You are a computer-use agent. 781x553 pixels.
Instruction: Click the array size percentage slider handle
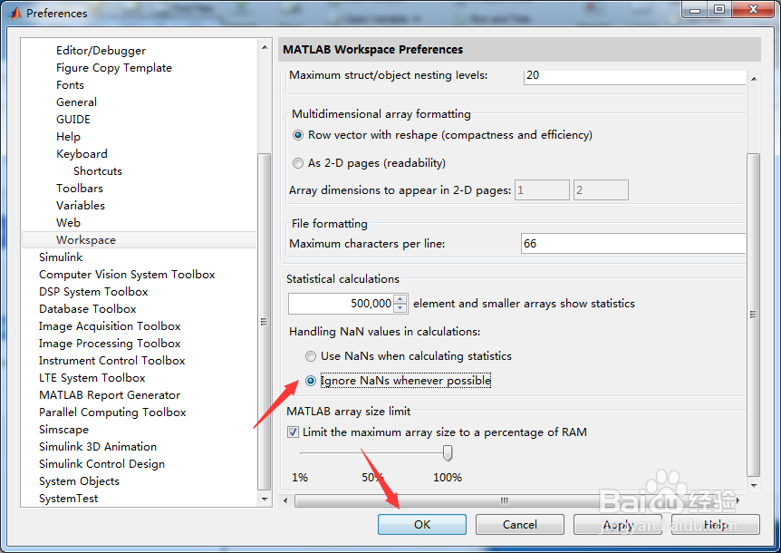pos(448,453)
